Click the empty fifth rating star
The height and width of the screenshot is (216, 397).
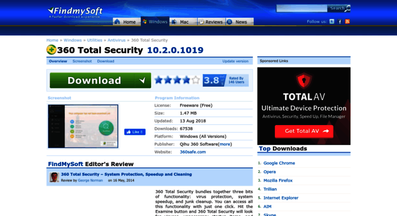point(196,80)
